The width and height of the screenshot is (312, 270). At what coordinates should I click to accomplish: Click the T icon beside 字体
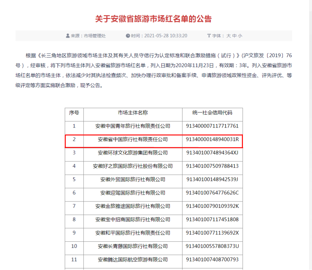[x=209, y=35]
